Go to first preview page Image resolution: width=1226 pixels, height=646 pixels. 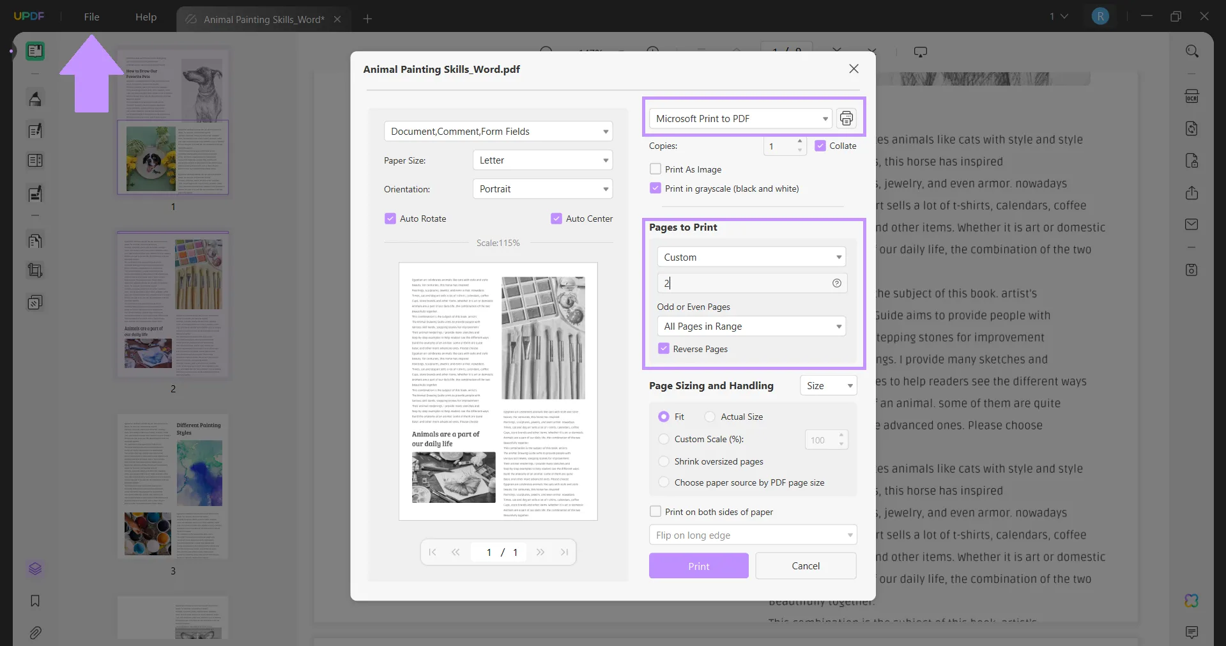click(x=433, y=552)
